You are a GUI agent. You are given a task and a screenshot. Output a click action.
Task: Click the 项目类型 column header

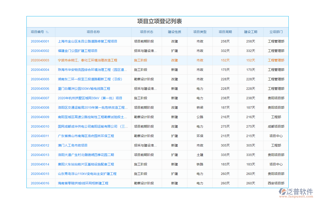pos(200,32)
